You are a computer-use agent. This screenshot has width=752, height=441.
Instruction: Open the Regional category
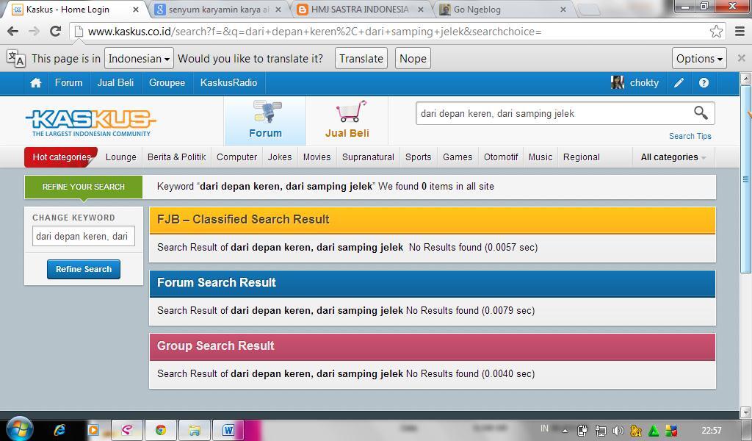[582, 157]
